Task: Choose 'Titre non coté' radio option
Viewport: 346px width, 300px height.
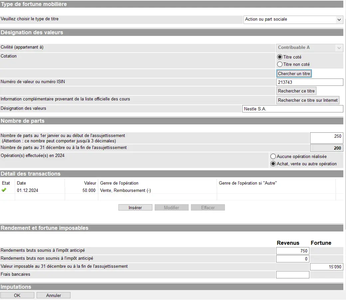Action: pos(280,64)
